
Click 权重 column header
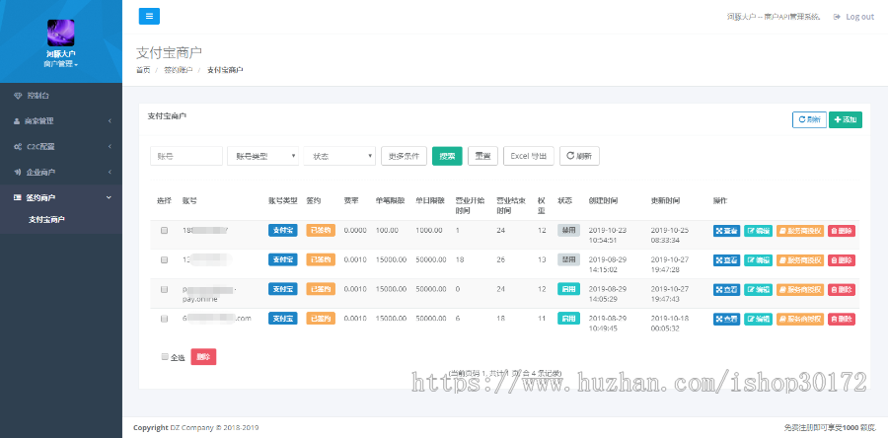tap(542, 205)
